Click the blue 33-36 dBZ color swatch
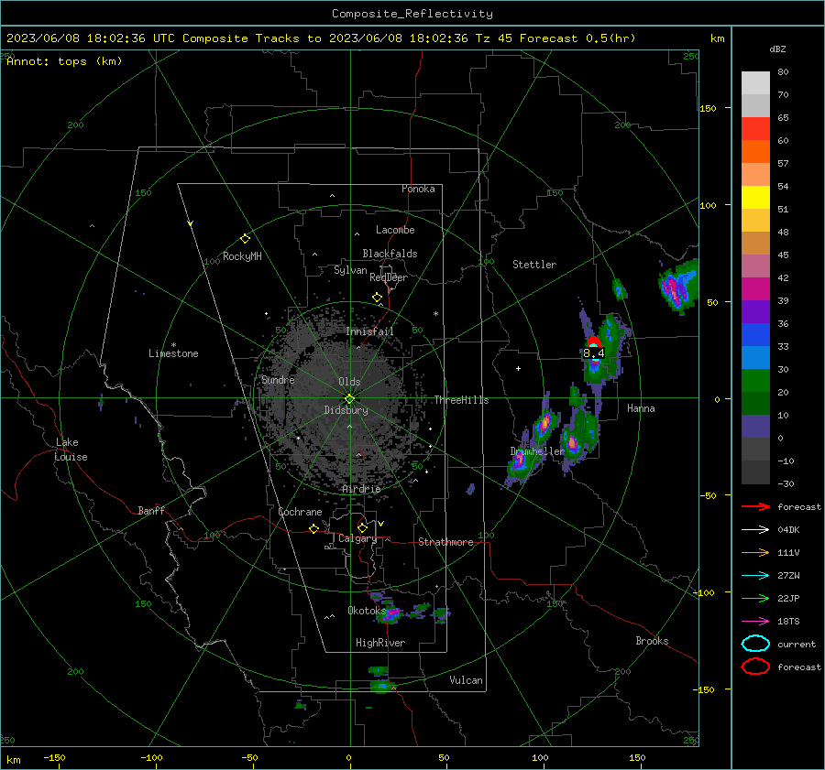 click(x=755, y=335)
